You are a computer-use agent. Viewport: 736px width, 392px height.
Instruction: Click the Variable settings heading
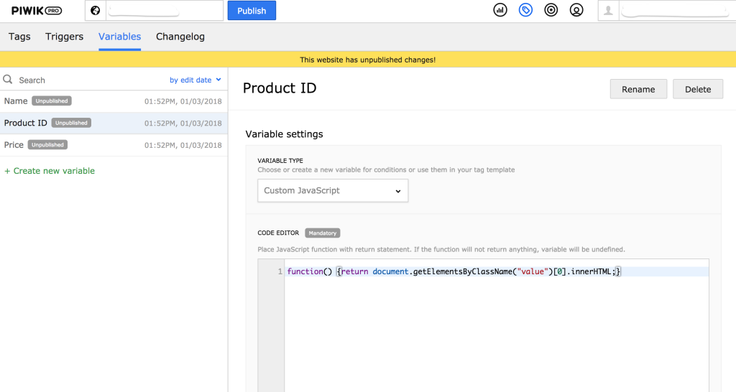click(285, 134)
